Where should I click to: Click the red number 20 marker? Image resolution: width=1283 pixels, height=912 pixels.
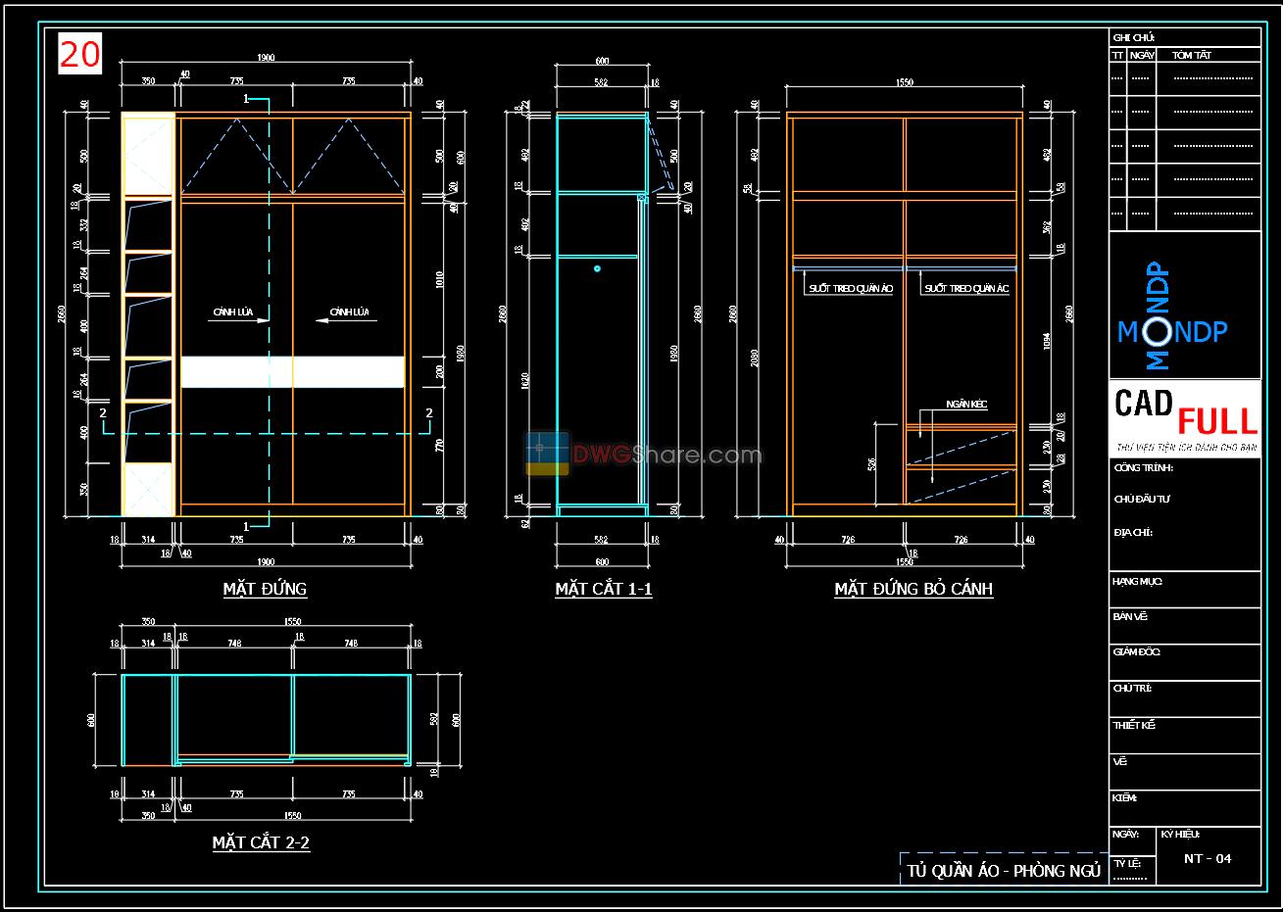[x=79, y=51]
